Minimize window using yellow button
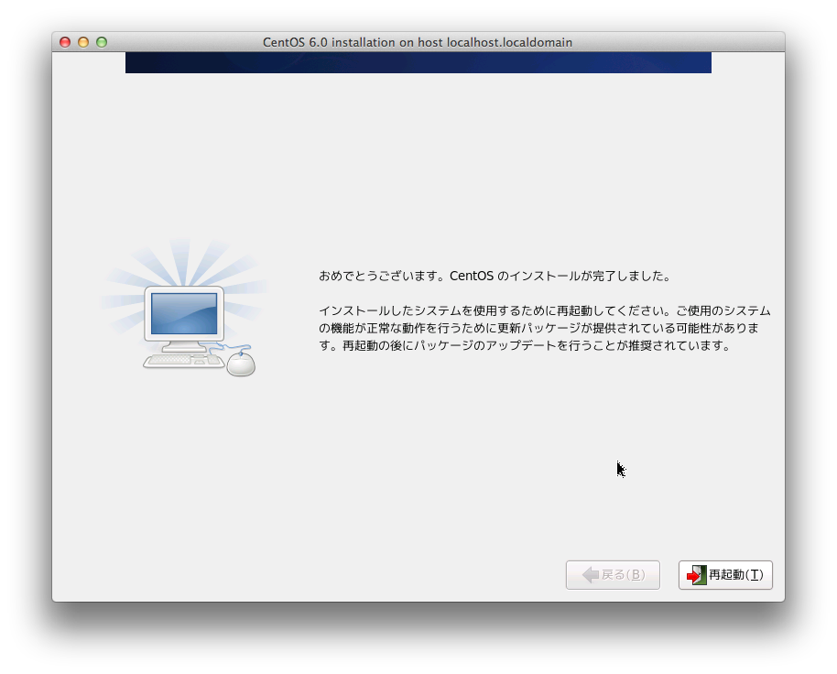 83,42
